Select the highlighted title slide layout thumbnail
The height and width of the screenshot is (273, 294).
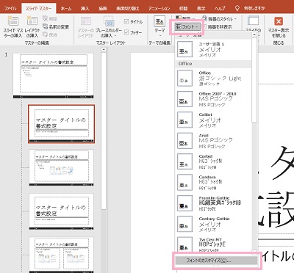coord(61,124)
